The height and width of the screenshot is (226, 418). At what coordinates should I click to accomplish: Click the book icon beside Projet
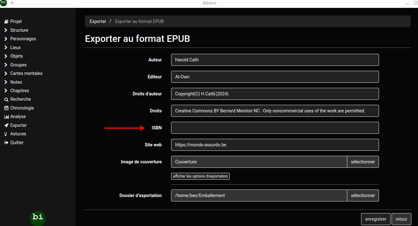pyautogui.click(x=6, y=22)
